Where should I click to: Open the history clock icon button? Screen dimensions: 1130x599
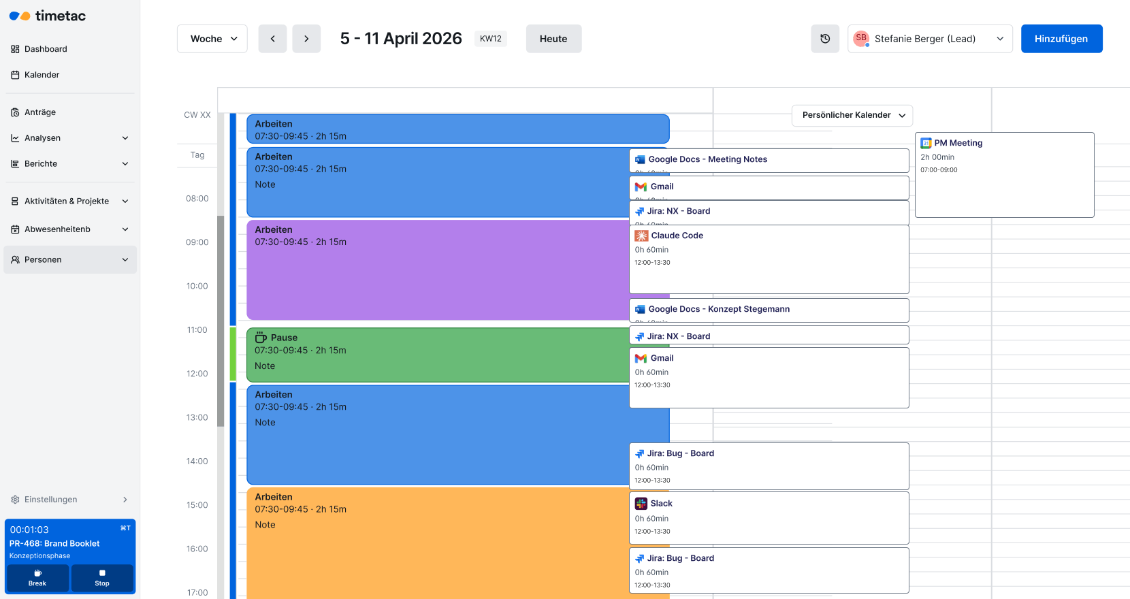(x=825, y=39)
